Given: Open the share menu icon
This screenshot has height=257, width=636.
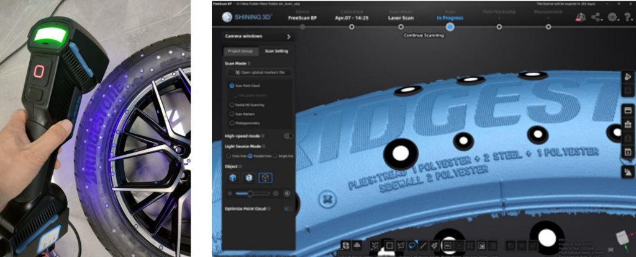Looking at the screenshot, I should [596, 17].
